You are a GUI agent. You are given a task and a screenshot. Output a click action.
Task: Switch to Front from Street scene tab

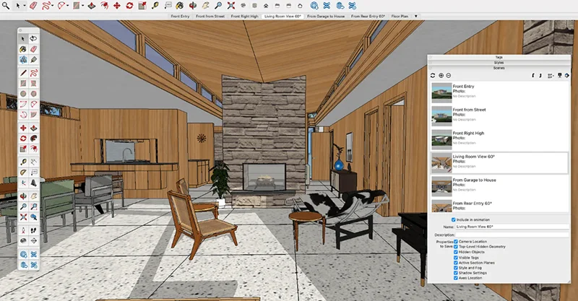[210, 16]
